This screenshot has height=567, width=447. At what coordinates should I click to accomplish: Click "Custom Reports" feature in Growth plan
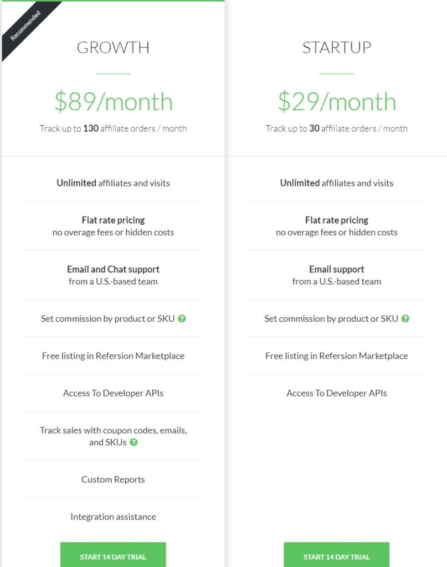pyautogui.click(x=113, y=480)
